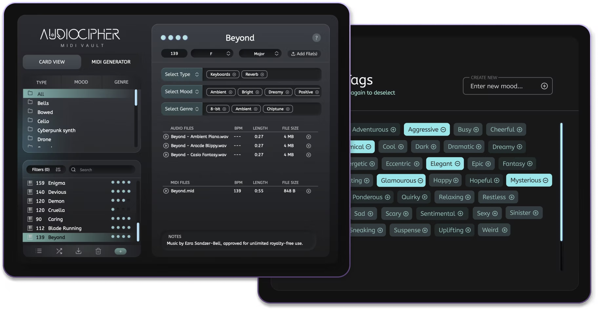
Task: Deselect the Aggressive mood tag
Action: [x=427, y=129]
